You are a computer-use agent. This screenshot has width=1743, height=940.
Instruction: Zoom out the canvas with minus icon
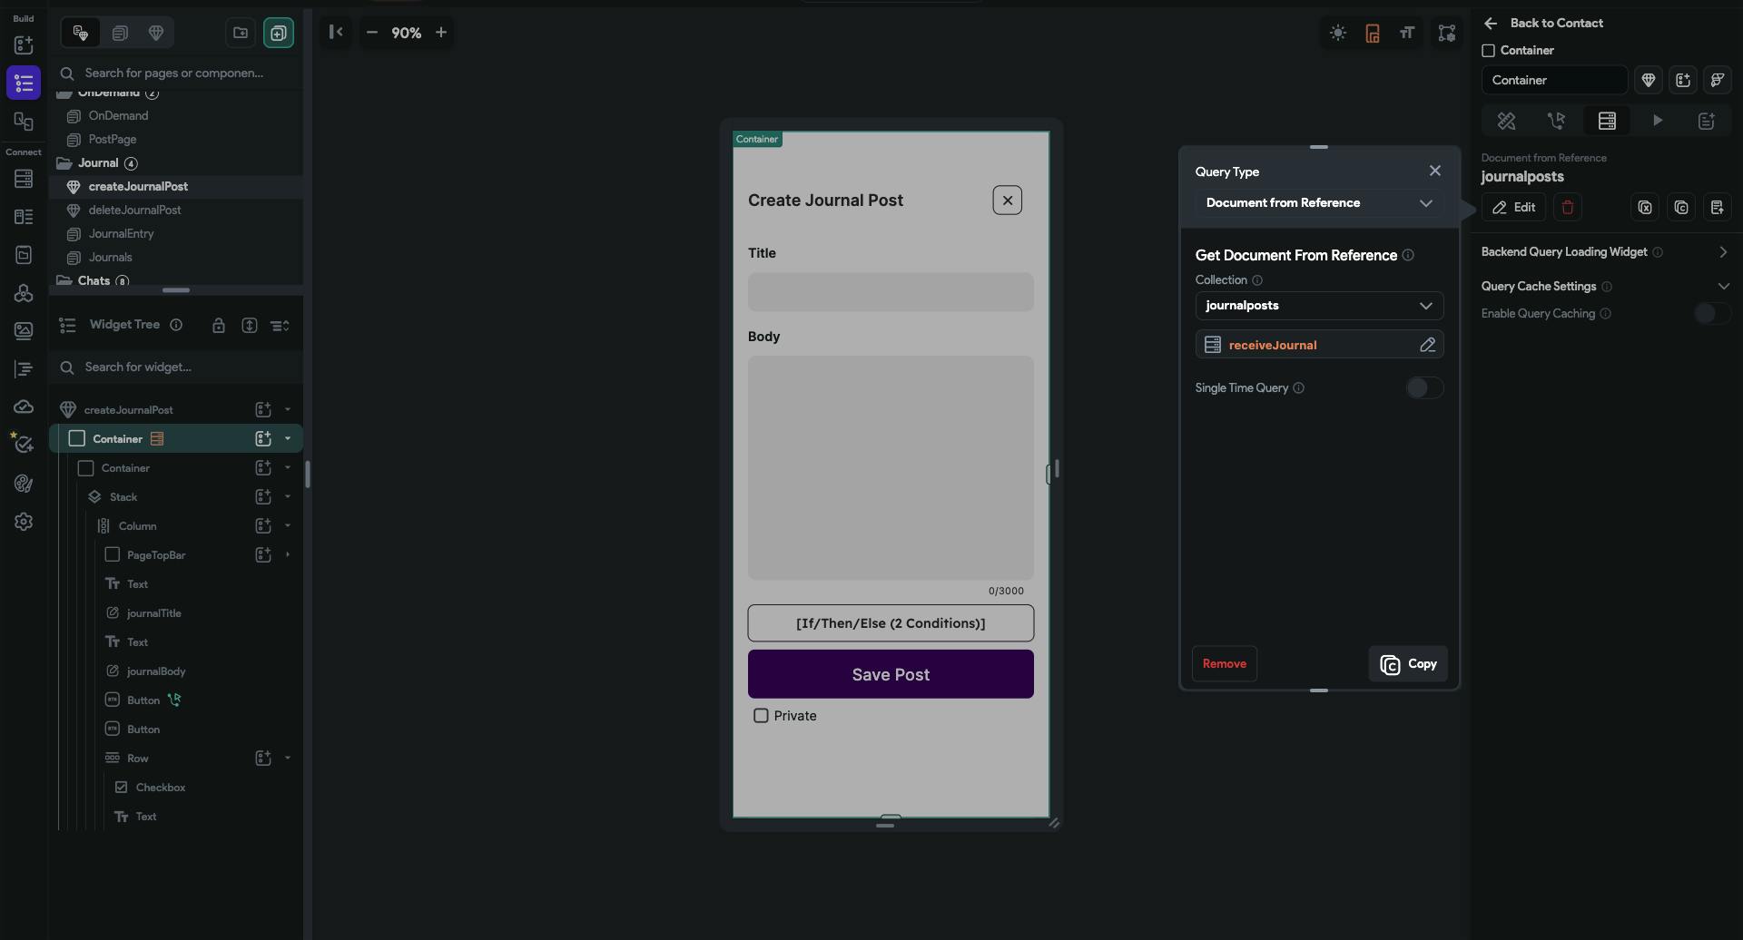coord(372,33)
